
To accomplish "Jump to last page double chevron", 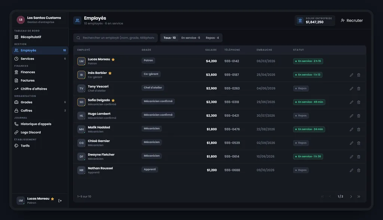I will (359, 197).
